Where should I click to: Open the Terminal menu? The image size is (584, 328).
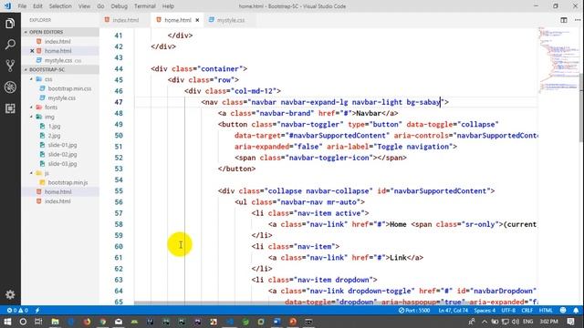144,6
